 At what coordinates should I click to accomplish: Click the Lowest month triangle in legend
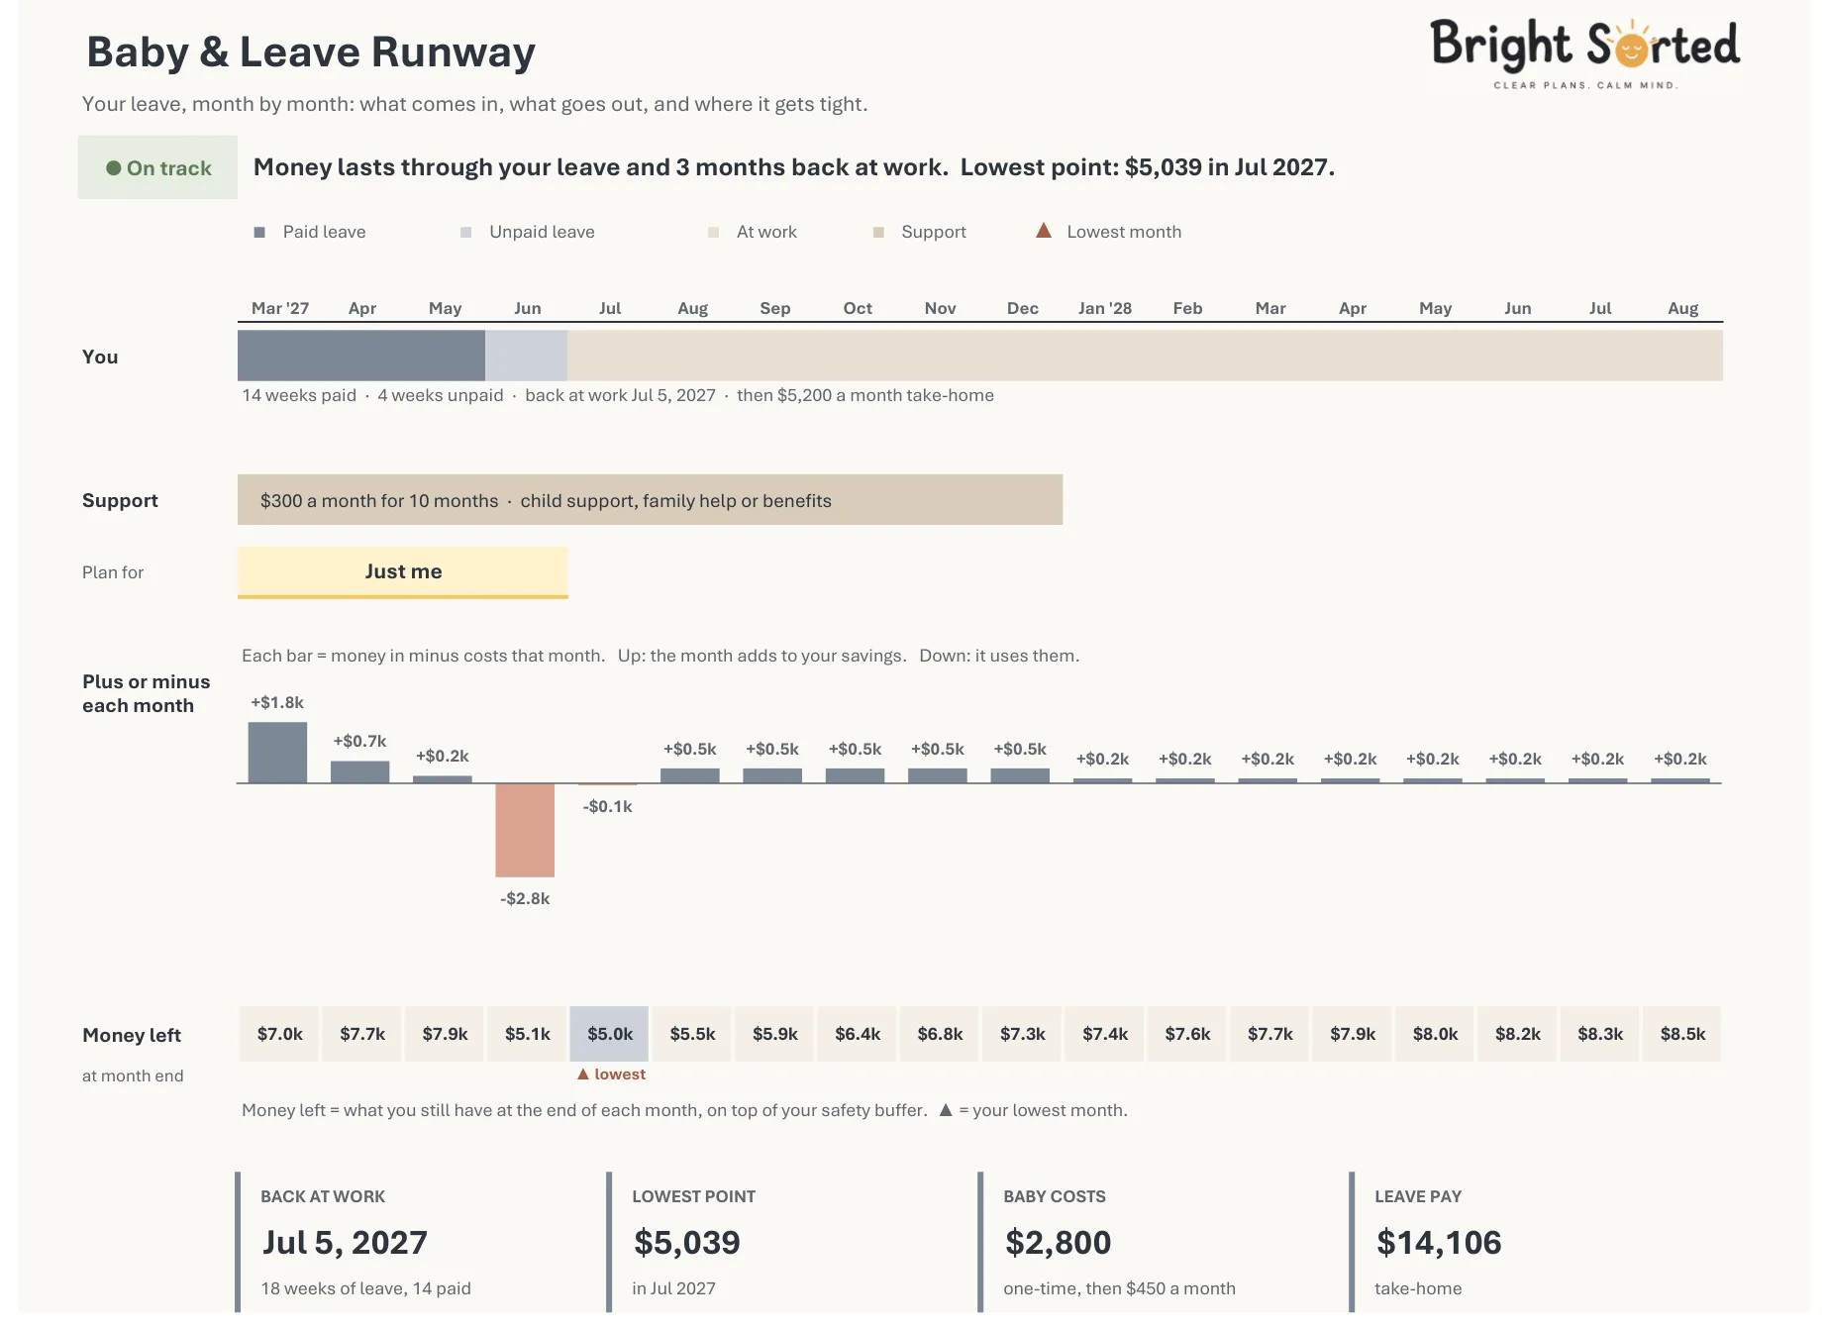point(1044,231)
